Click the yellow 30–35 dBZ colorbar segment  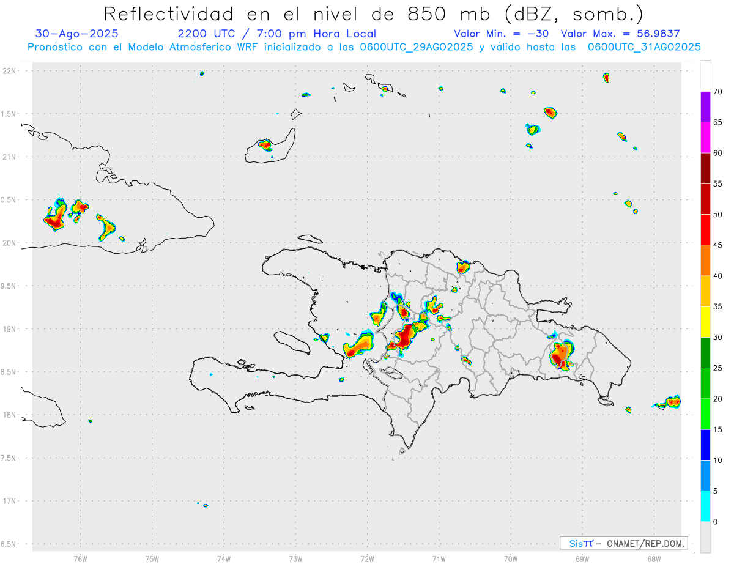pyautogui.click(x=705, y=322)
